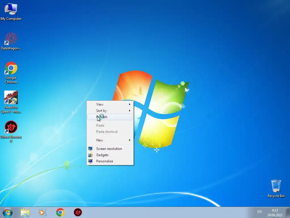
Task: Open the Windows Start button
Action: 8,212
